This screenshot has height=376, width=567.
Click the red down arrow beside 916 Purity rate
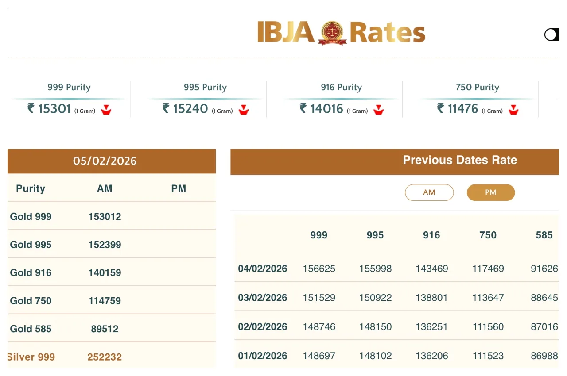[378, 109]
